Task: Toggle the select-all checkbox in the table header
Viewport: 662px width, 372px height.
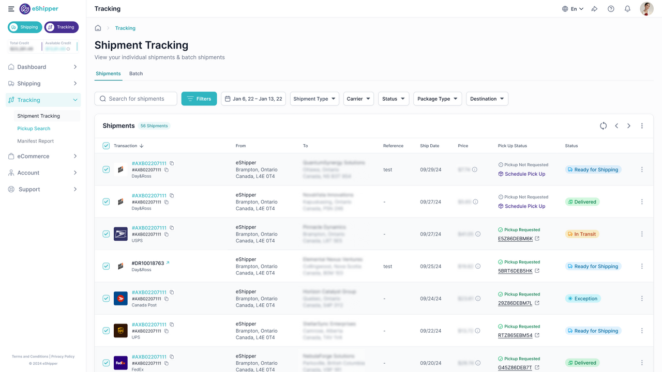Action: pos(106,146)
